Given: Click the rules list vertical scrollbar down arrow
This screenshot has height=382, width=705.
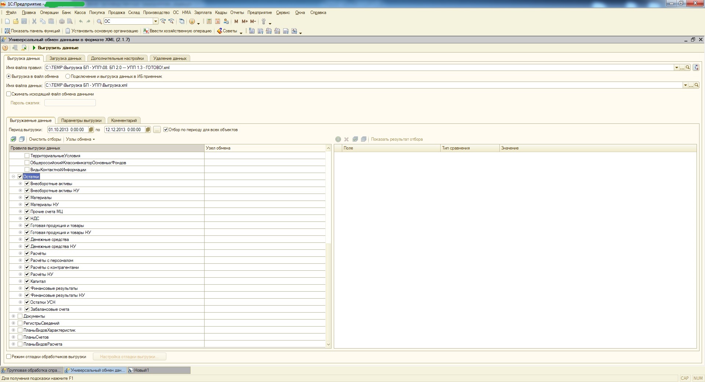Looking at the screenshot, I should coord(328,345).
